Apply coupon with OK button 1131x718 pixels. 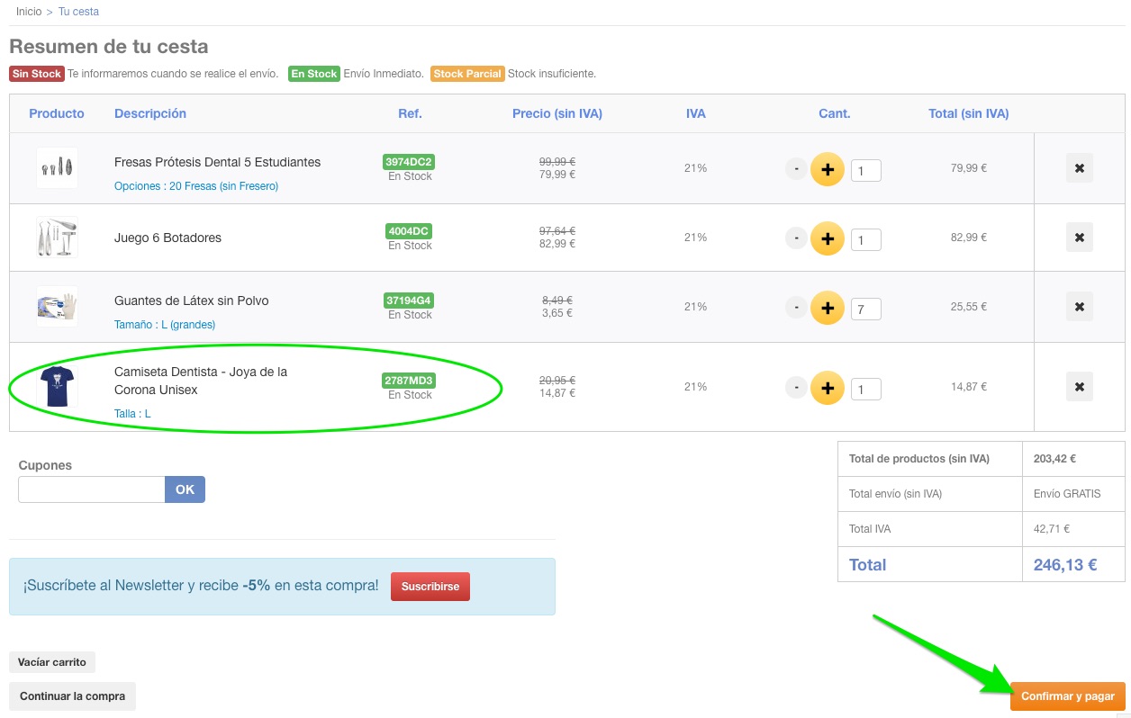point(185,489)
